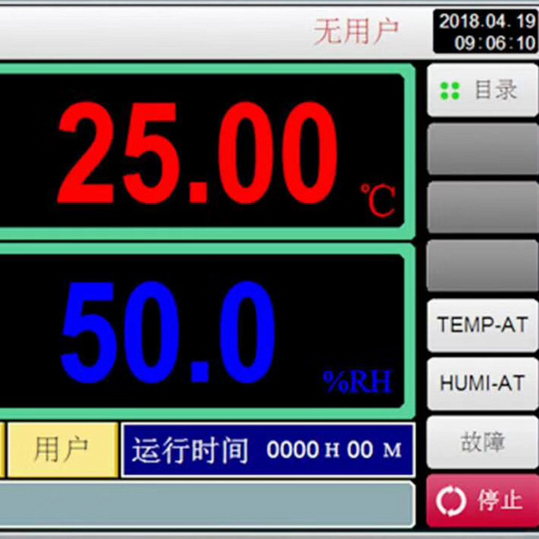
Task: Click the green four-dot icon beside 目录
Action: pyautogui.click(x=451, y=91)
